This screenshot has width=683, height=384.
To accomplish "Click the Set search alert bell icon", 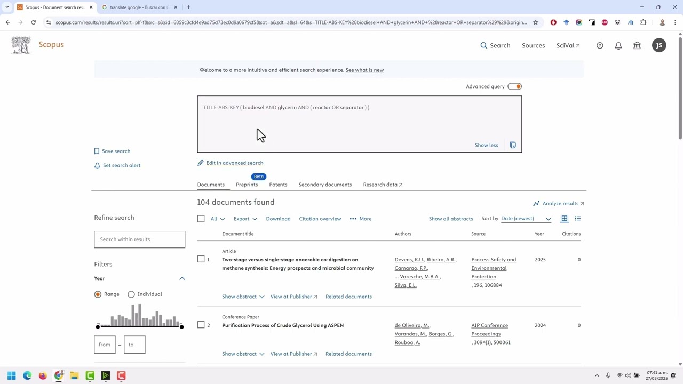I will [97, 165].
